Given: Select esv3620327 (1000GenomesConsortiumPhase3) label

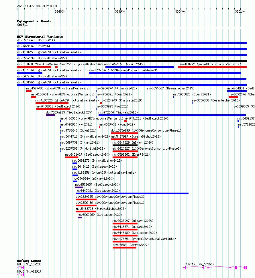Looking at the screenshot, I should pos(147,149).
